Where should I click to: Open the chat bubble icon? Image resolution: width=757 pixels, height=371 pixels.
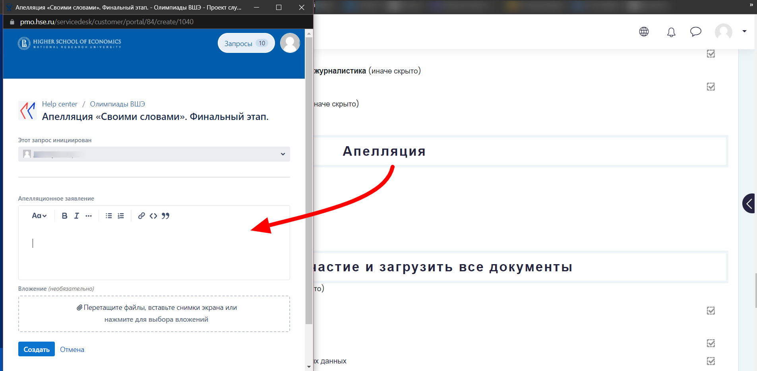point(696,32)
